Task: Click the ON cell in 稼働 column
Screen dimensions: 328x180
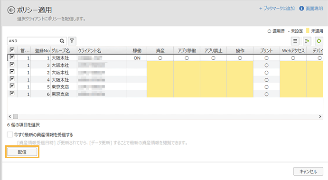Action: (137, 58)
